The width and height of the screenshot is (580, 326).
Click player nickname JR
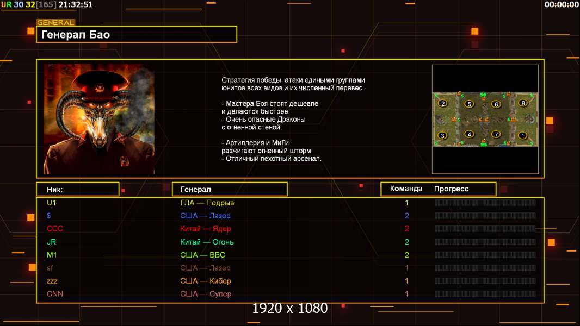pyautogui.click(x=51, y=242)
